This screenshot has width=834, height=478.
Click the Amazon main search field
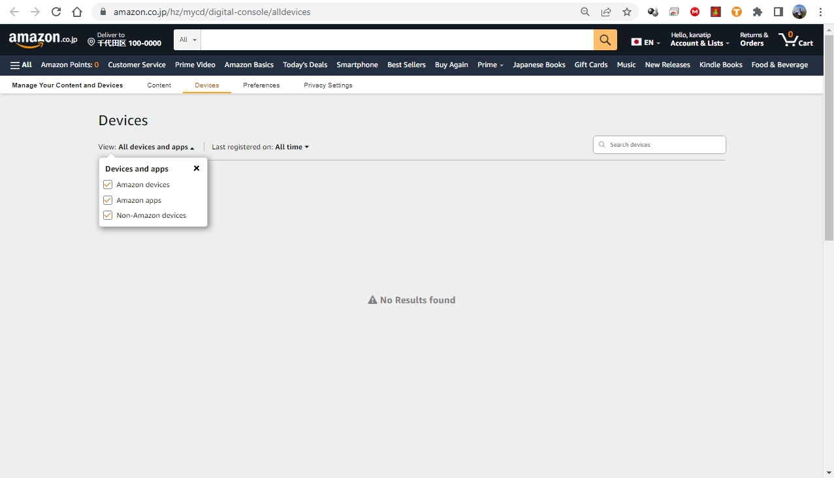point(397,40)
